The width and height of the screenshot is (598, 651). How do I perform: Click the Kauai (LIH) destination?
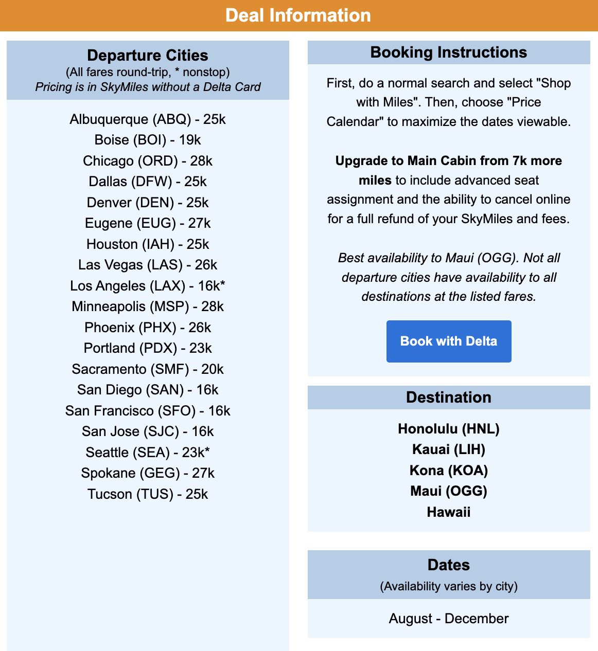[448, 449]
